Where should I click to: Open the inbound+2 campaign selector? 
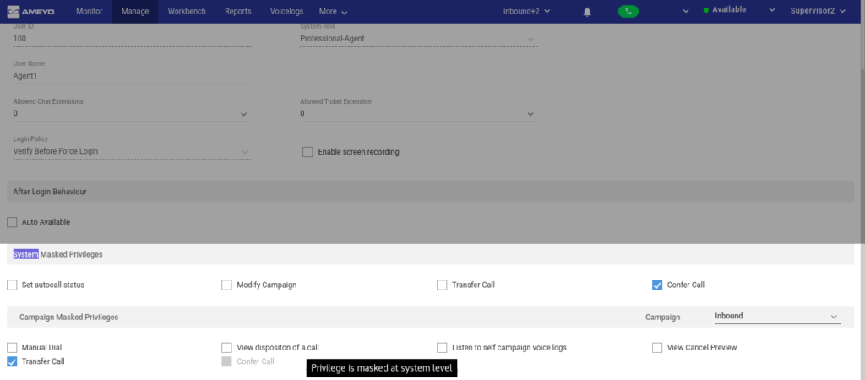[x=527, y=11]
